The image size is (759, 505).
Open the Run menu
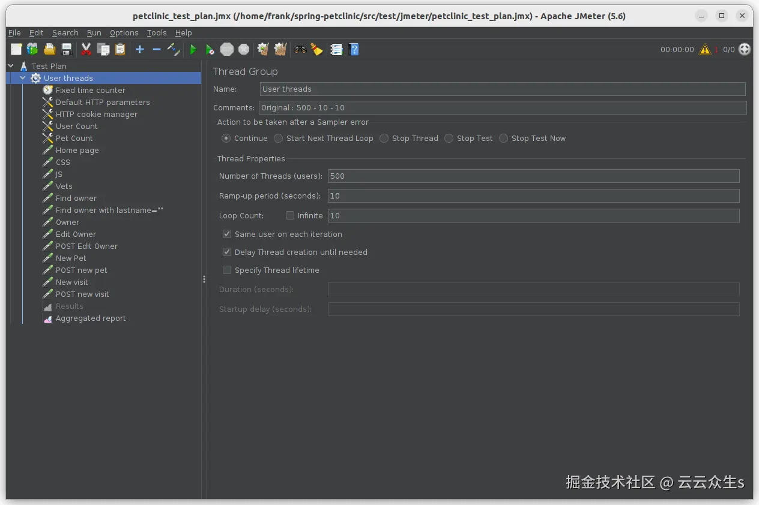click(x=94, y=33)
